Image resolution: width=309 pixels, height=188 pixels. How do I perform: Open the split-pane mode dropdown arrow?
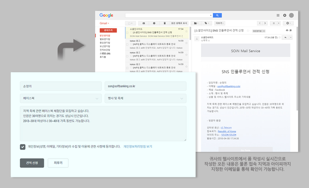click(279, 23)
